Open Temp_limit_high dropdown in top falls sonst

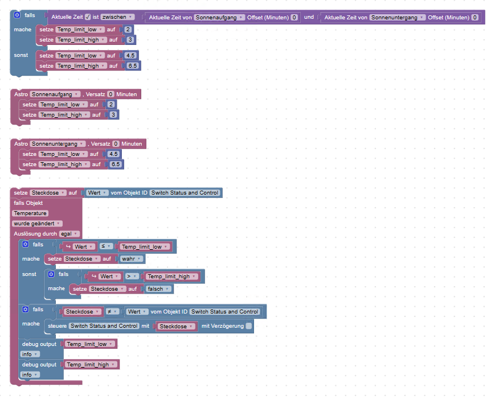pos(81,65)
